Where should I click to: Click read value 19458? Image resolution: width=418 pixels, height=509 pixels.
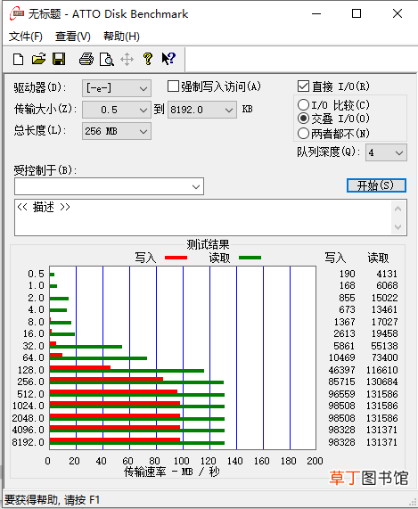pos(384,333)
